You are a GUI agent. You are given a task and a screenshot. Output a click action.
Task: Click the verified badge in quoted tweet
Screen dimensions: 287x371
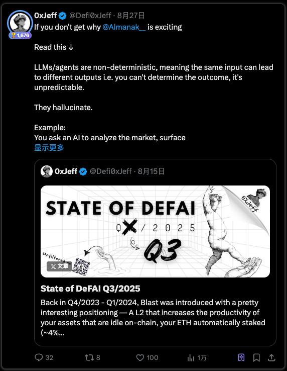pos(83,171)
